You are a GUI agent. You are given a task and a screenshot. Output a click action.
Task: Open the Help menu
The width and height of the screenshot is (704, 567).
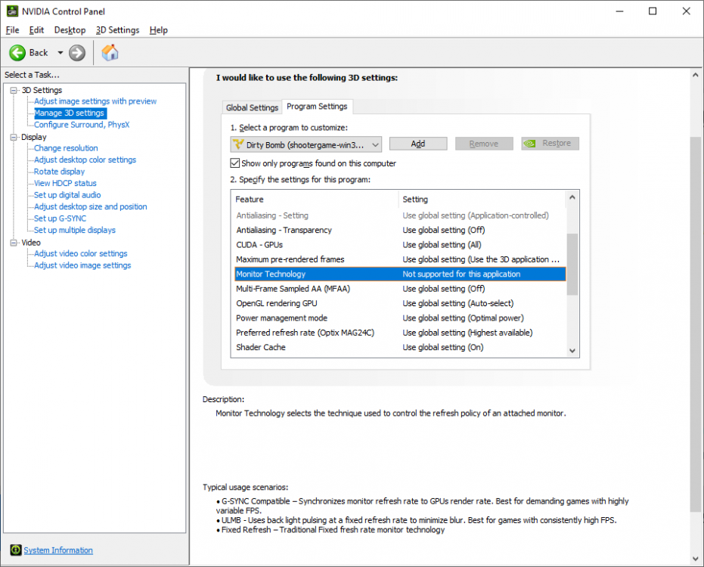(x=159, y=30)
